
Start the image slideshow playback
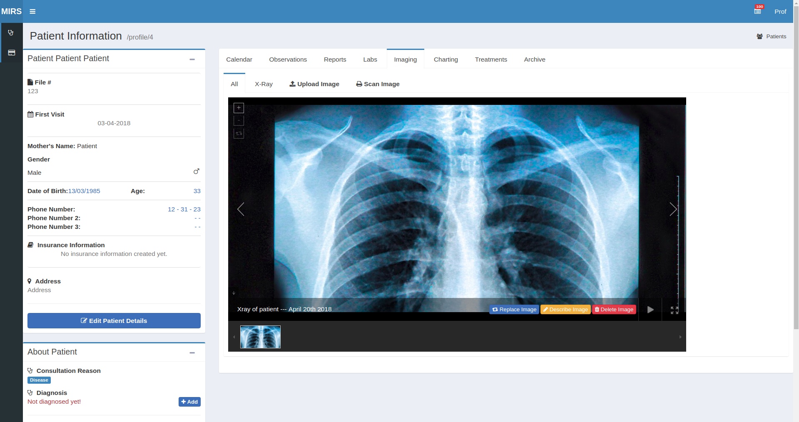click(650, 310)
